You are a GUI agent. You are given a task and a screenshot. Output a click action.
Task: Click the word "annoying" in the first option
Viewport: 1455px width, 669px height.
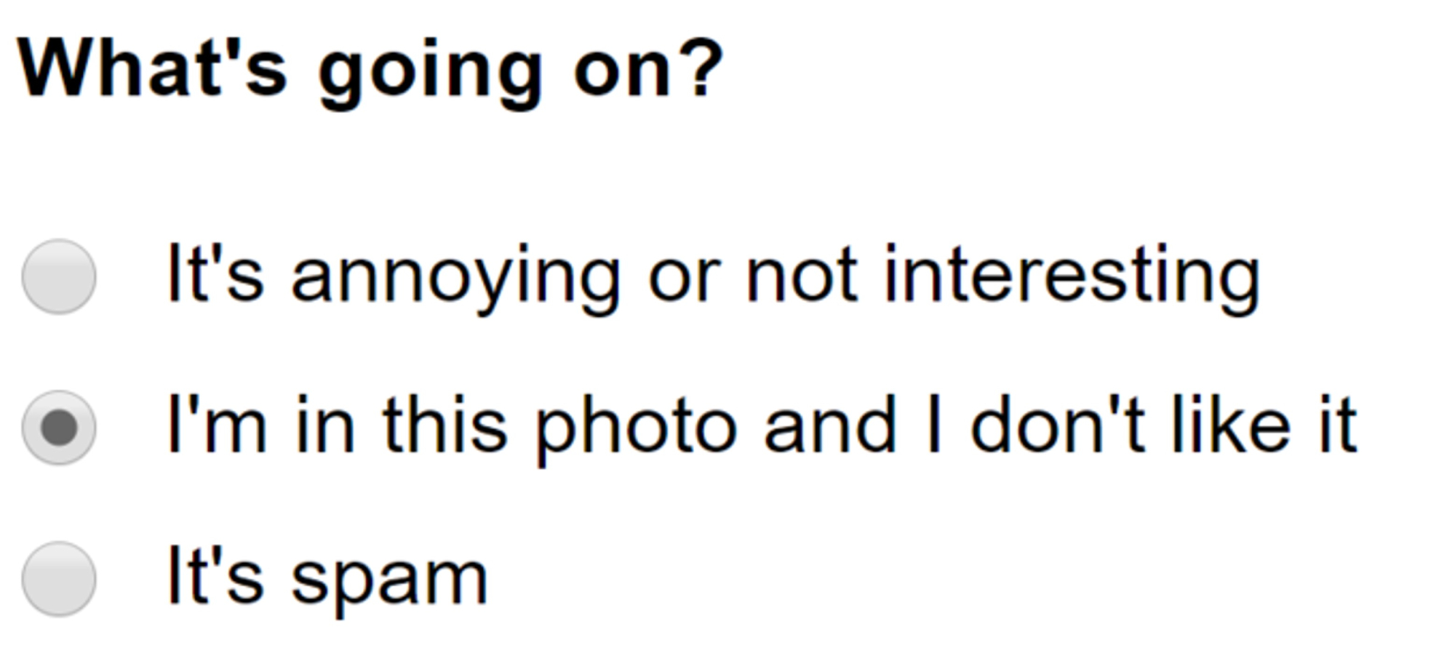click(x=455, y=278)
